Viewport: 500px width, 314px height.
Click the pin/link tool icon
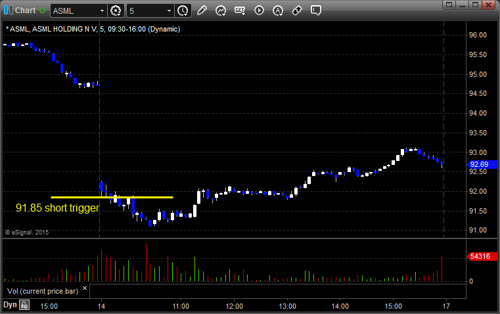[x=297, y=11]
